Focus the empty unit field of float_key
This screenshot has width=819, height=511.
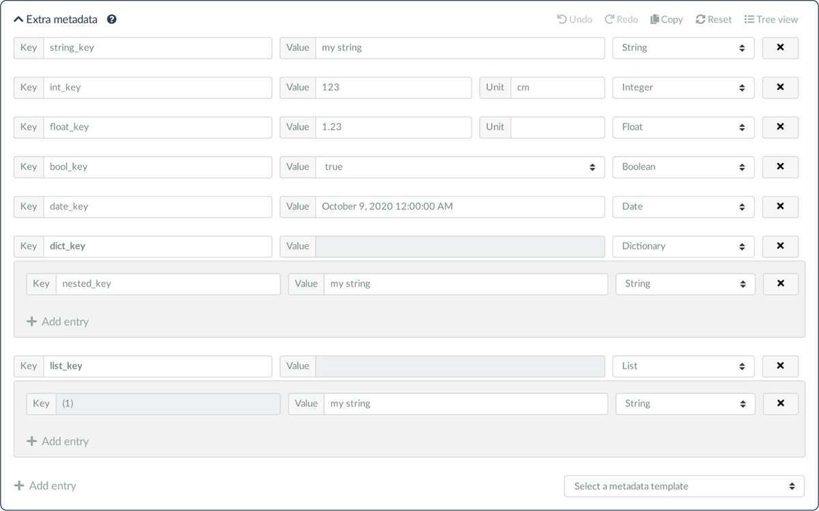click(558, 127)
